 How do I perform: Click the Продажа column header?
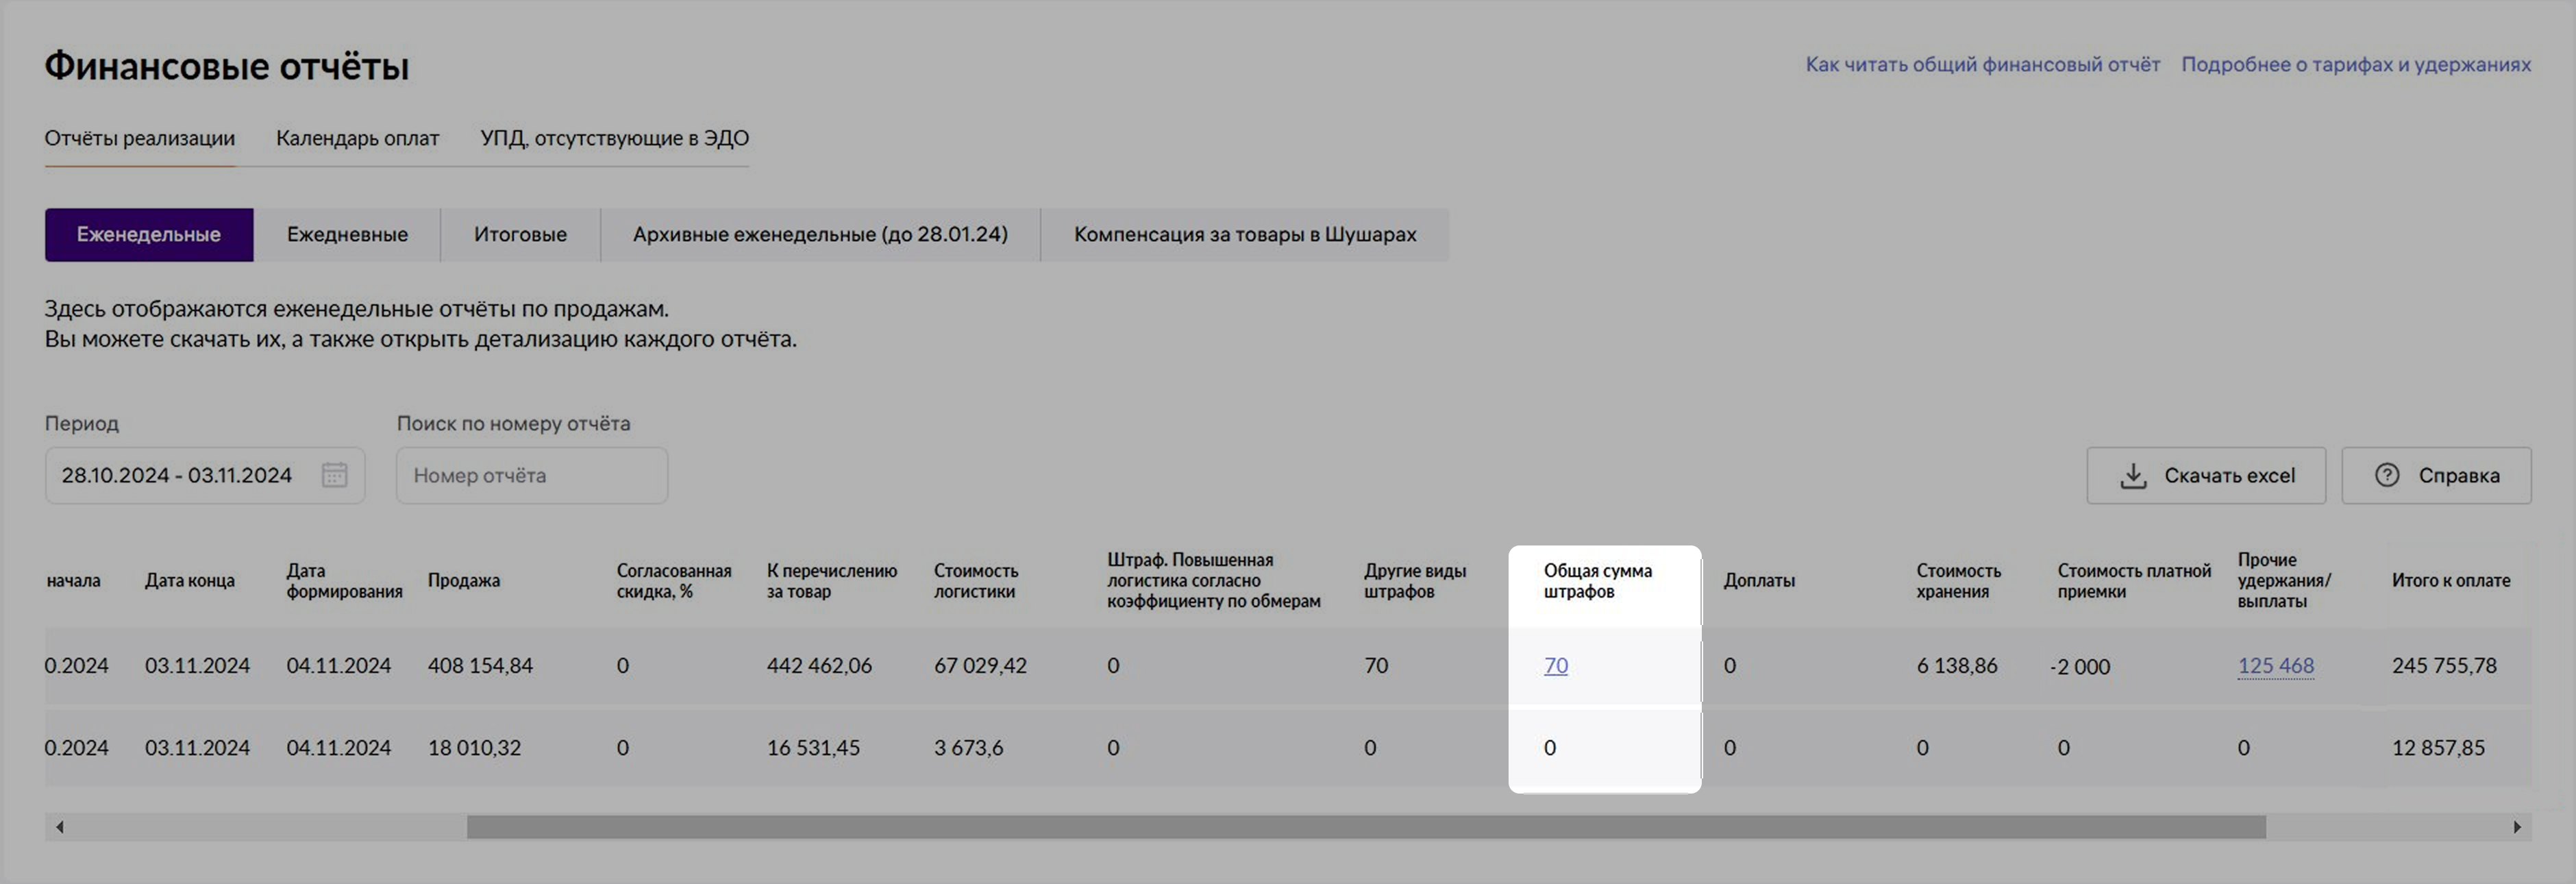coord(464,581)
